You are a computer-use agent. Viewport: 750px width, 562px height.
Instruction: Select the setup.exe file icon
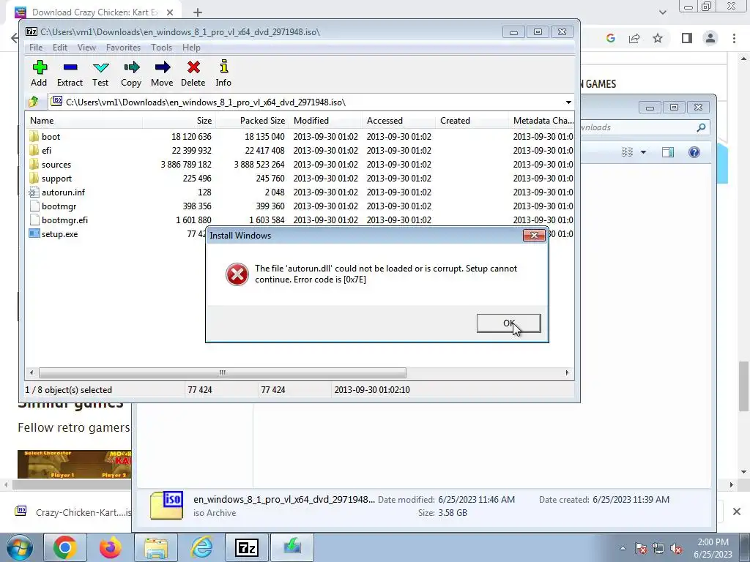click(34, 233)
